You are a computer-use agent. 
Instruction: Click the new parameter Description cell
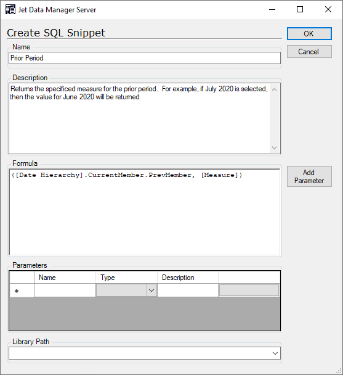pos(188,291)
